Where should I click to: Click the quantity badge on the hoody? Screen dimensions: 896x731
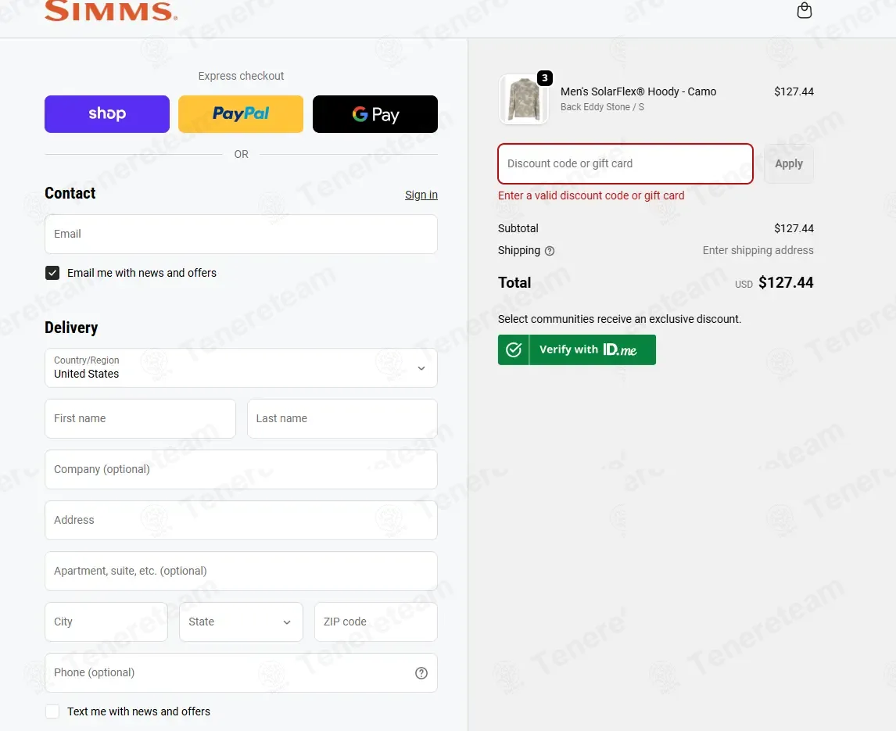pyautogui.click(x=545, y=77)
